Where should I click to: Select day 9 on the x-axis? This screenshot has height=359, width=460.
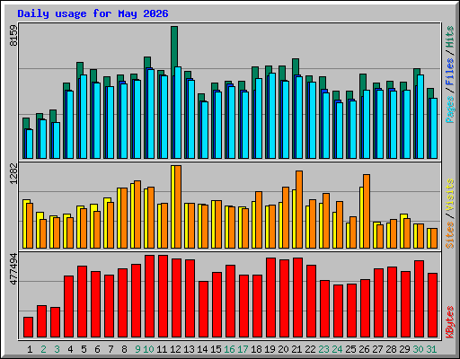point(137,349)
